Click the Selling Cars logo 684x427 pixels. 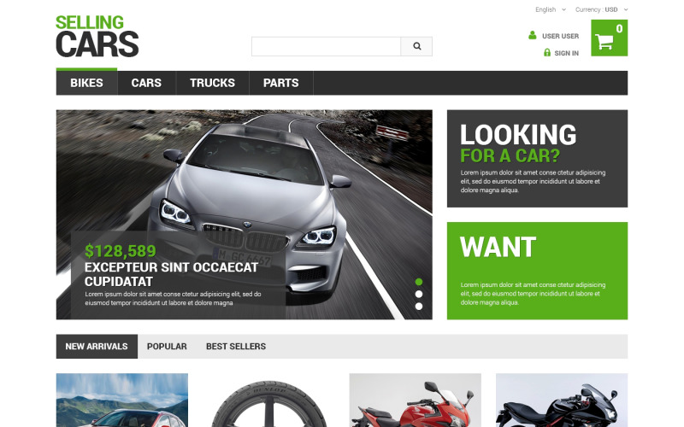pos(97,36)
